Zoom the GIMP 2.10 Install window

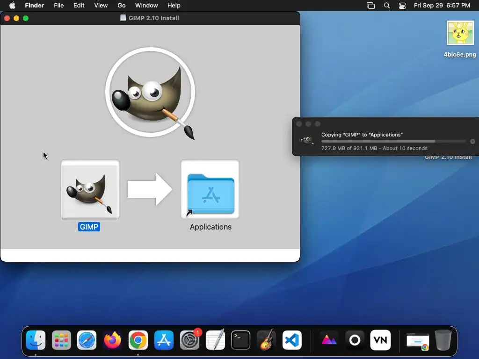[x=26, y=18]
